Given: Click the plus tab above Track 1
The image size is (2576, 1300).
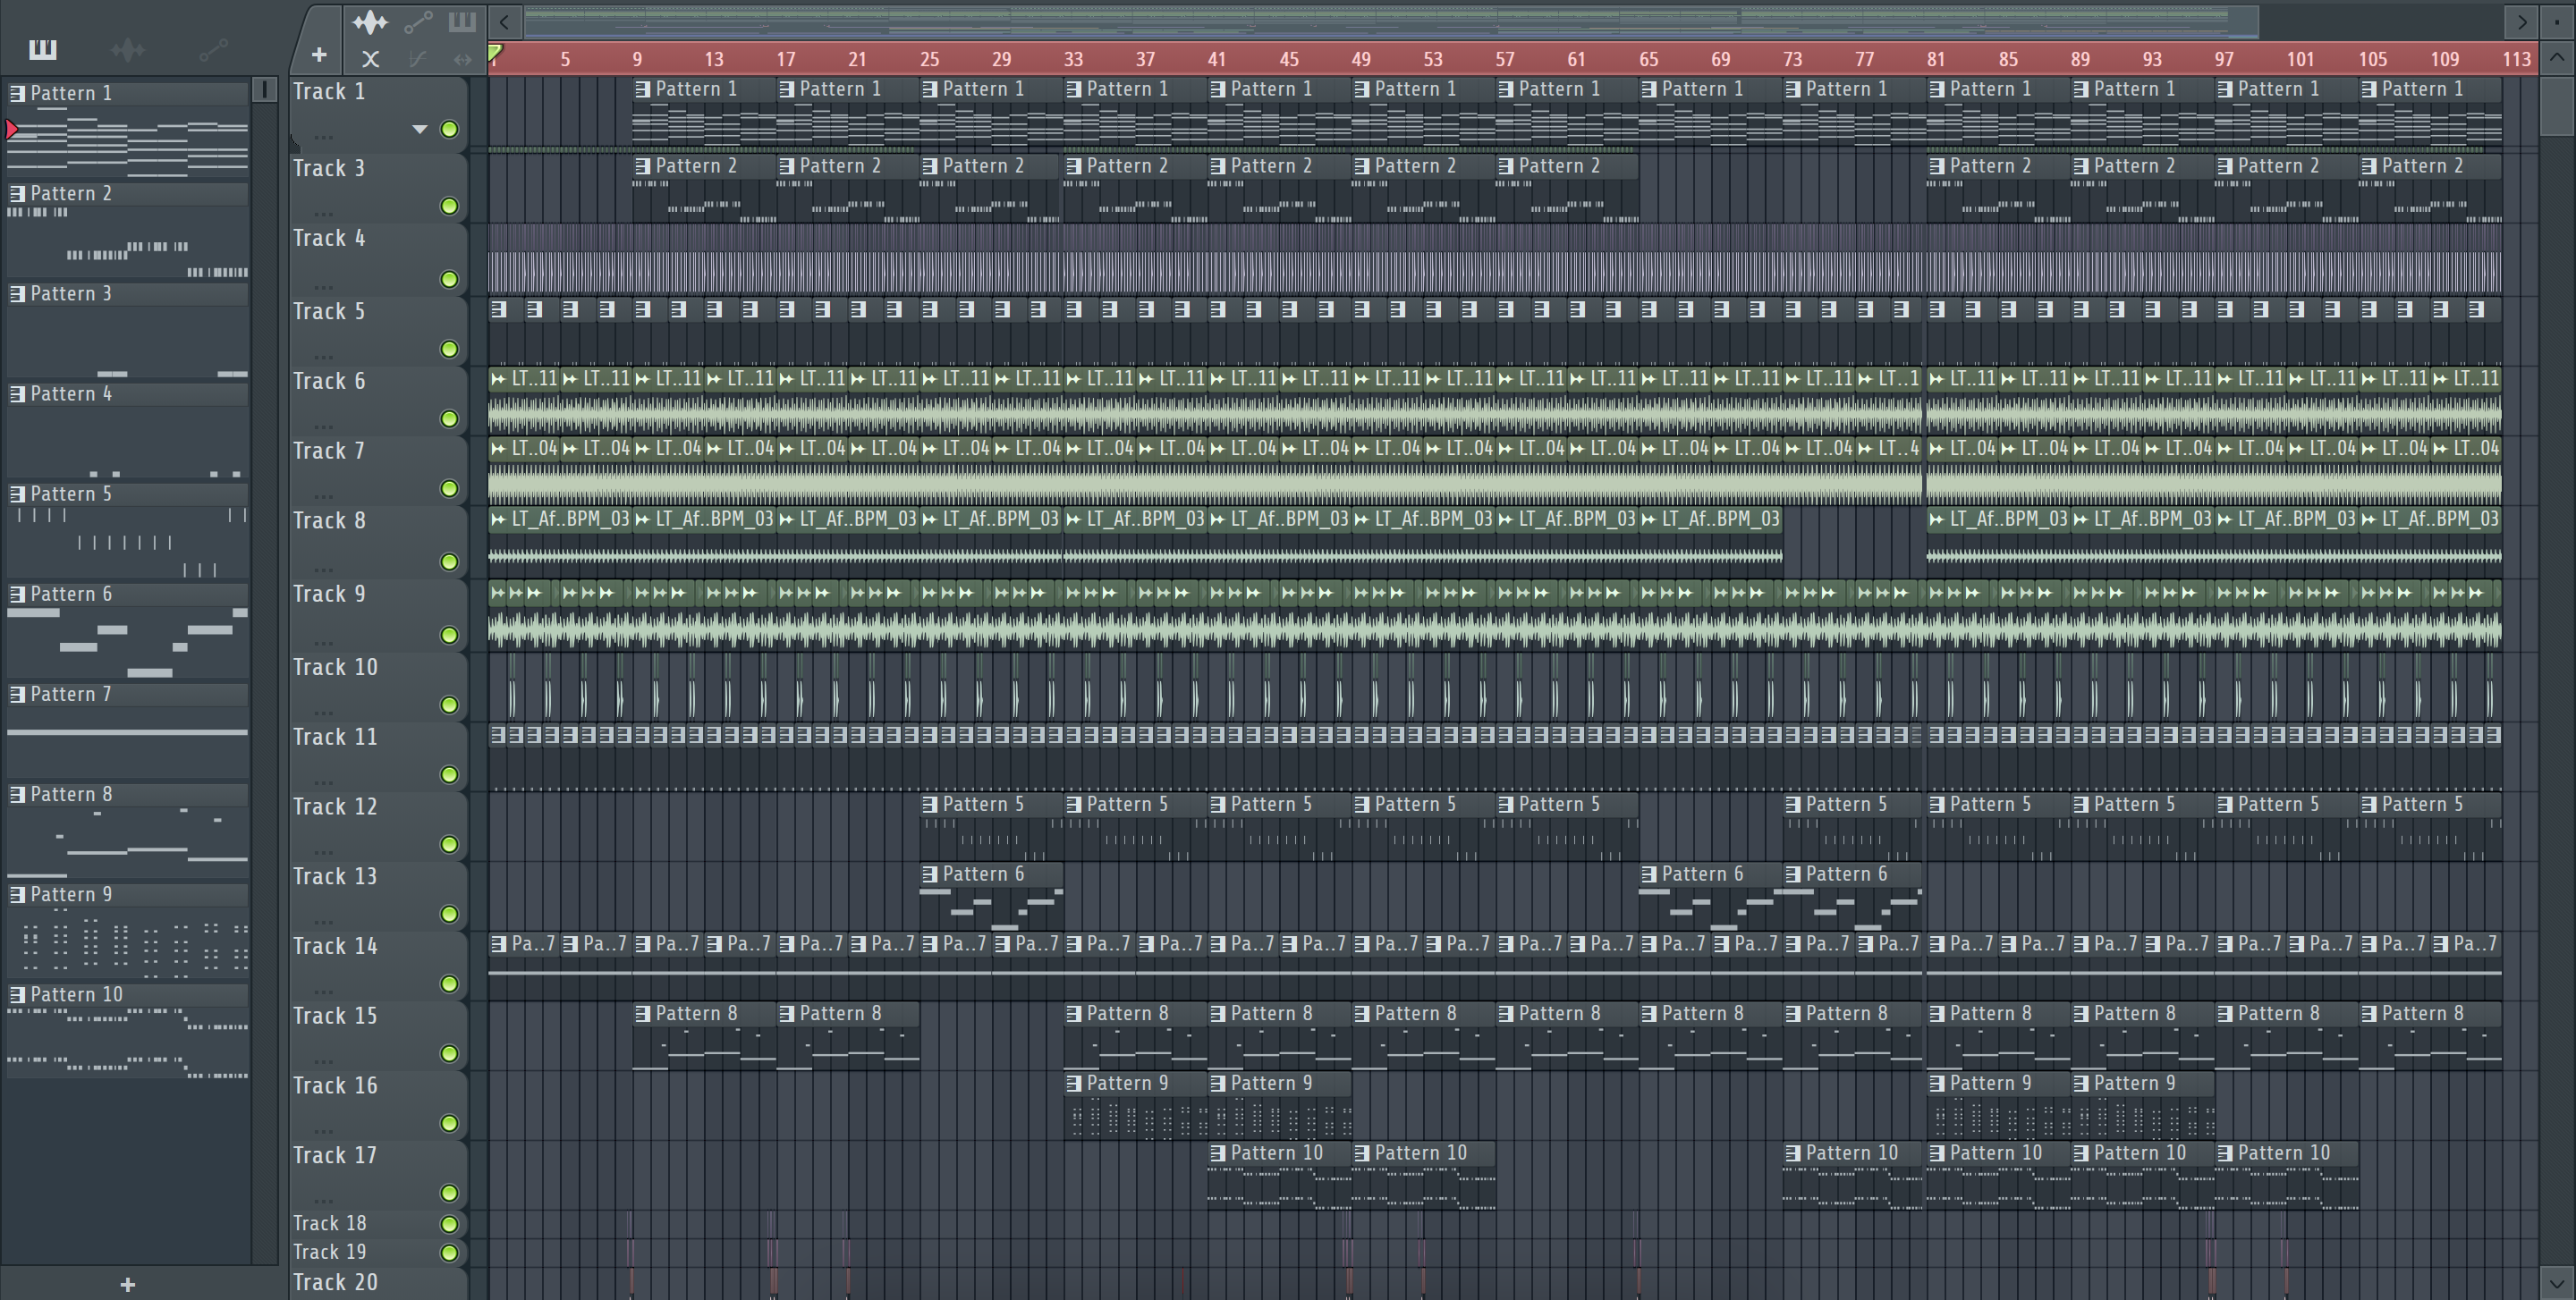Looking at the screenshot, I should tap(319, 55).
